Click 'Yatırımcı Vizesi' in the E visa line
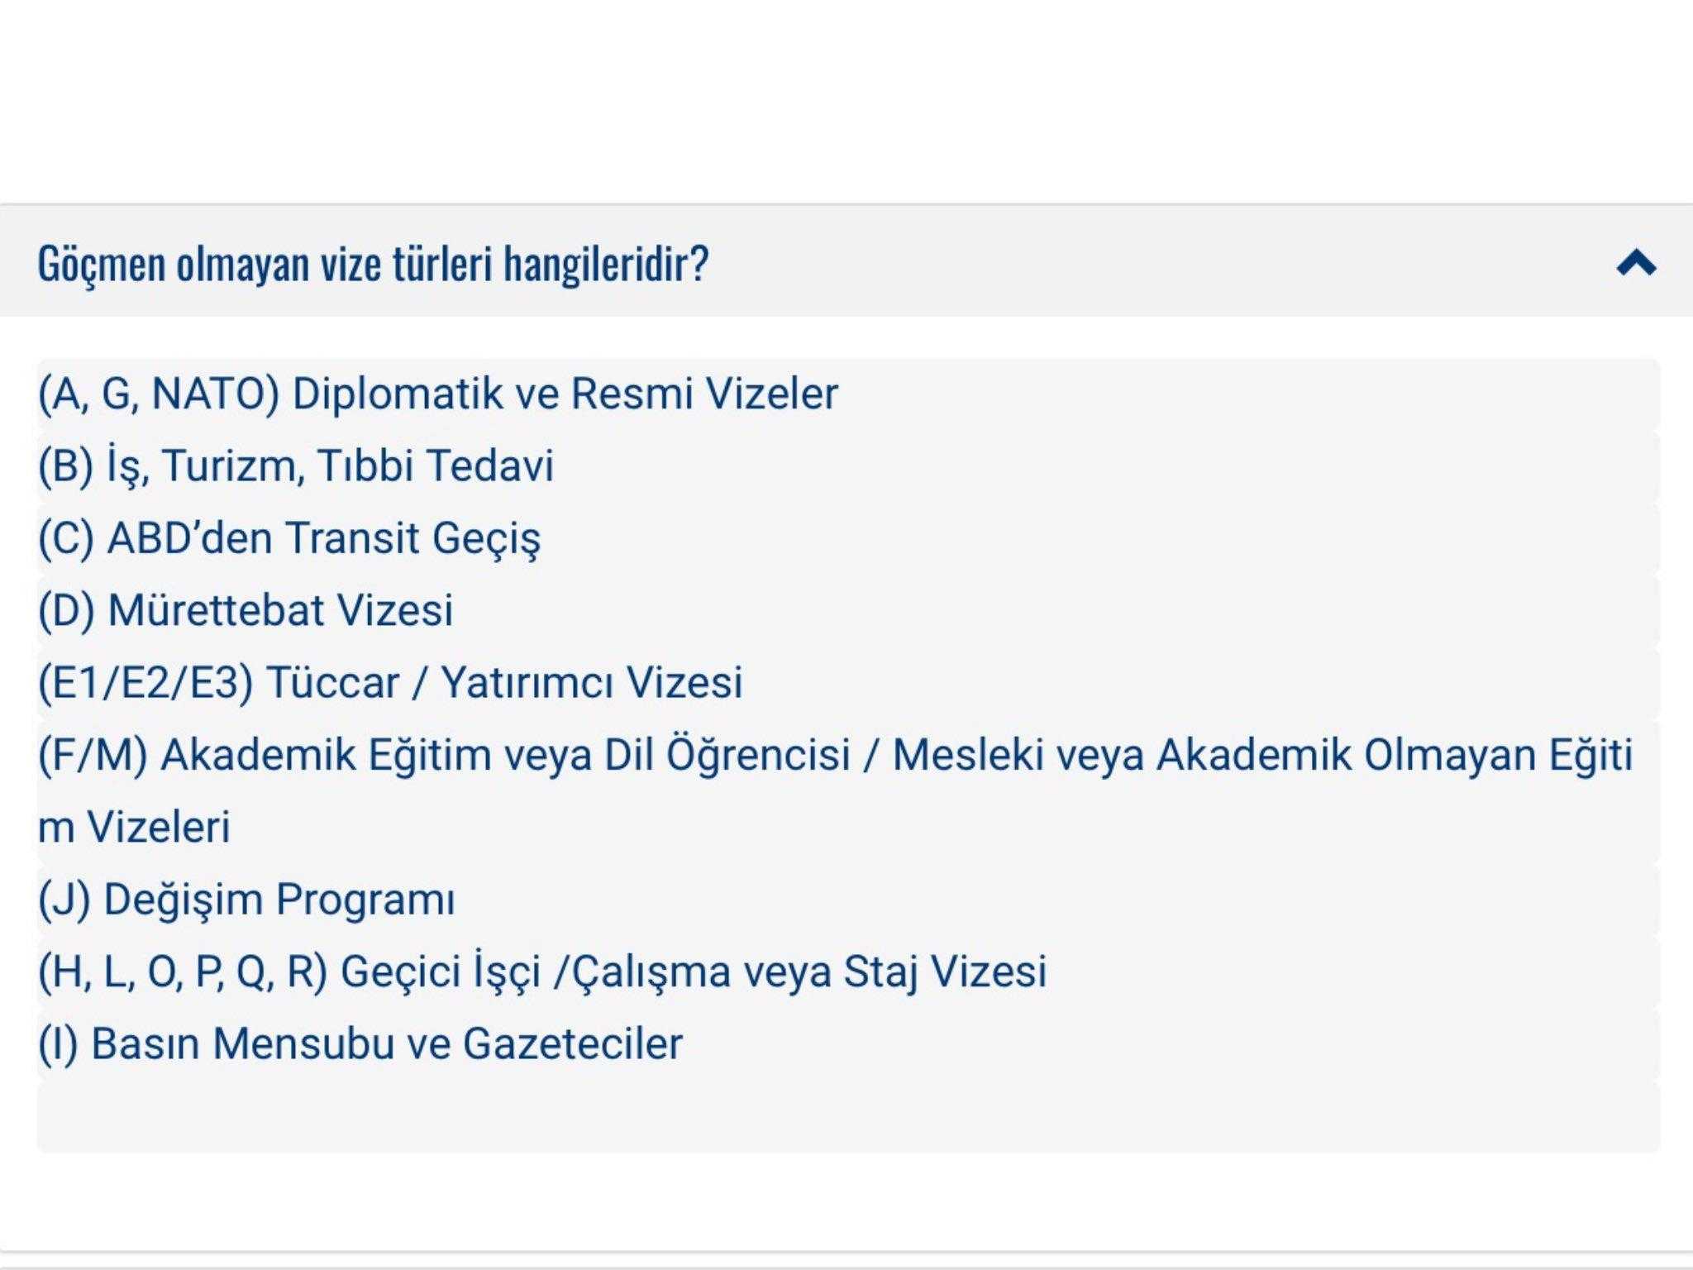 pyautogui.click(x=592, y=683)
